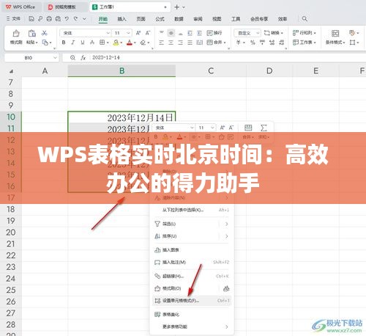This screenshot has width=366, height=336.
Task: Click the save icon in quick access bar
Action: point(31,18)
